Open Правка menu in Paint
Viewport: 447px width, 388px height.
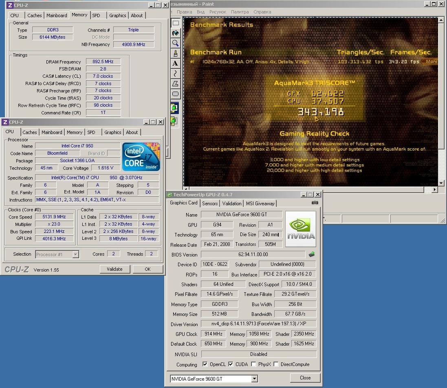[x=184, y=12]
